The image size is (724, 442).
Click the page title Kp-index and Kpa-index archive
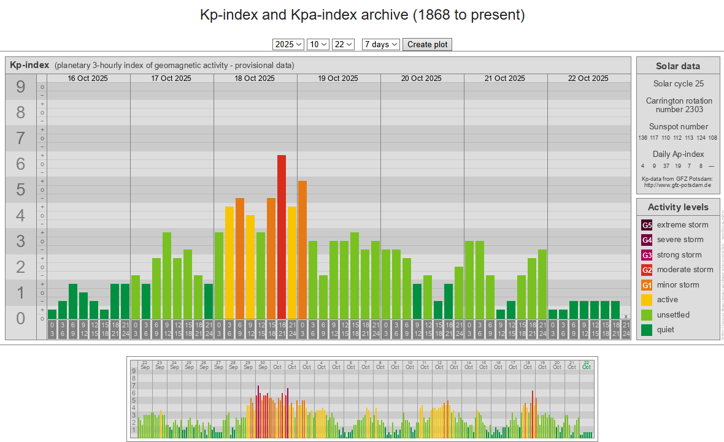click(x=362, y=15)
